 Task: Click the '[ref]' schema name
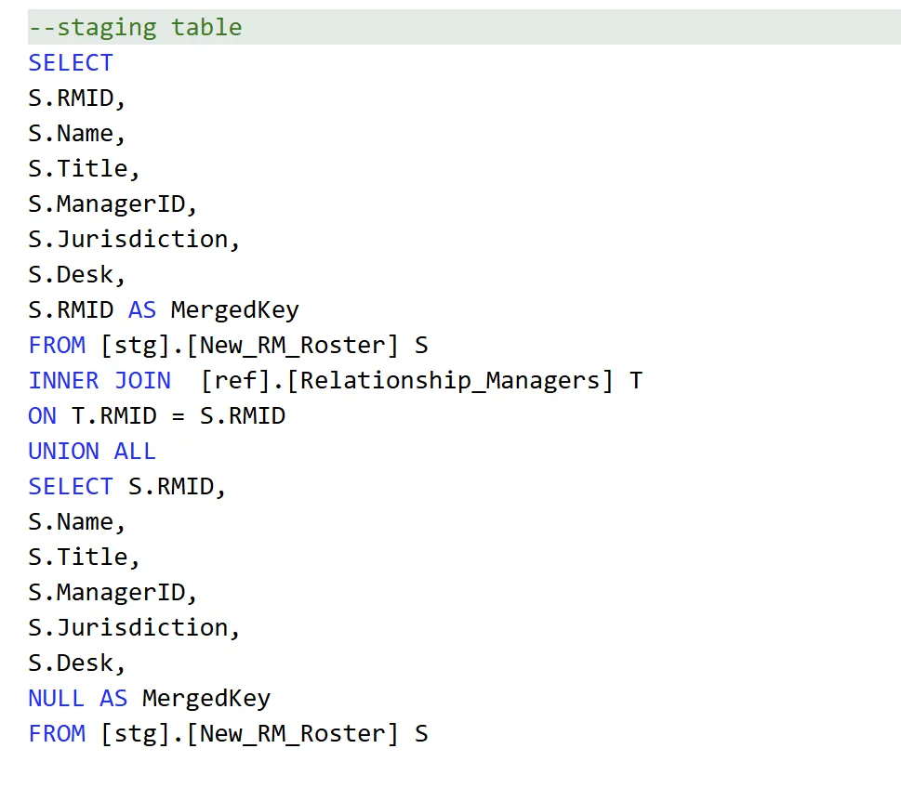(235, 381)
